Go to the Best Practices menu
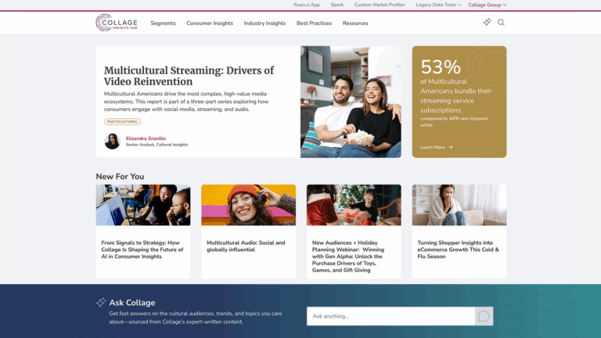The height and width of the screenshot is (338, 601). point(314,23)
